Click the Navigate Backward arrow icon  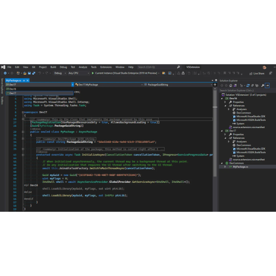point(5,73)
